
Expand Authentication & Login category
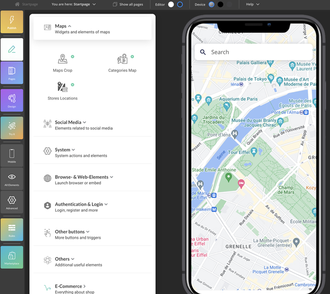tap(106, 204)
